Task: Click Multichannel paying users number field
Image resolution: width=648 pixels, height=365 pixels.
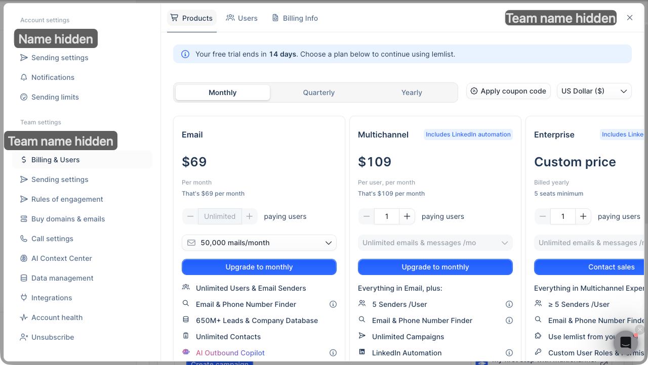Action: [387, 216]
